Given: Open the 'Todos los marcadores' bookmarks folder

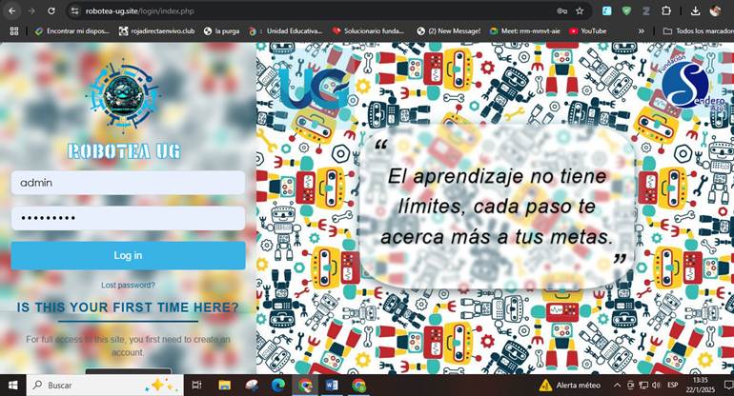Looking at the screenshot, I should click(x=696, y=30).
